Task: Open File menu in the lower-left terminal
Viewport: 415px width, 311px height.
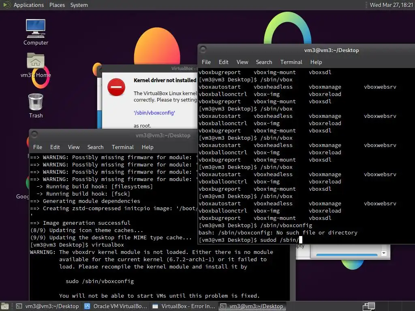Action: point(38,147)
